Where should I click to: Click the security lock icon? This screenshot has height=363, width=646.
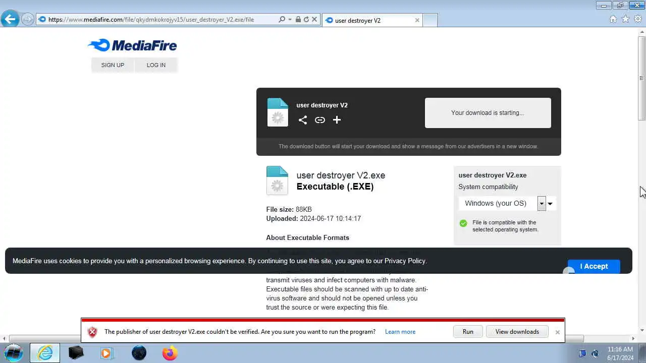click(298, 20)
